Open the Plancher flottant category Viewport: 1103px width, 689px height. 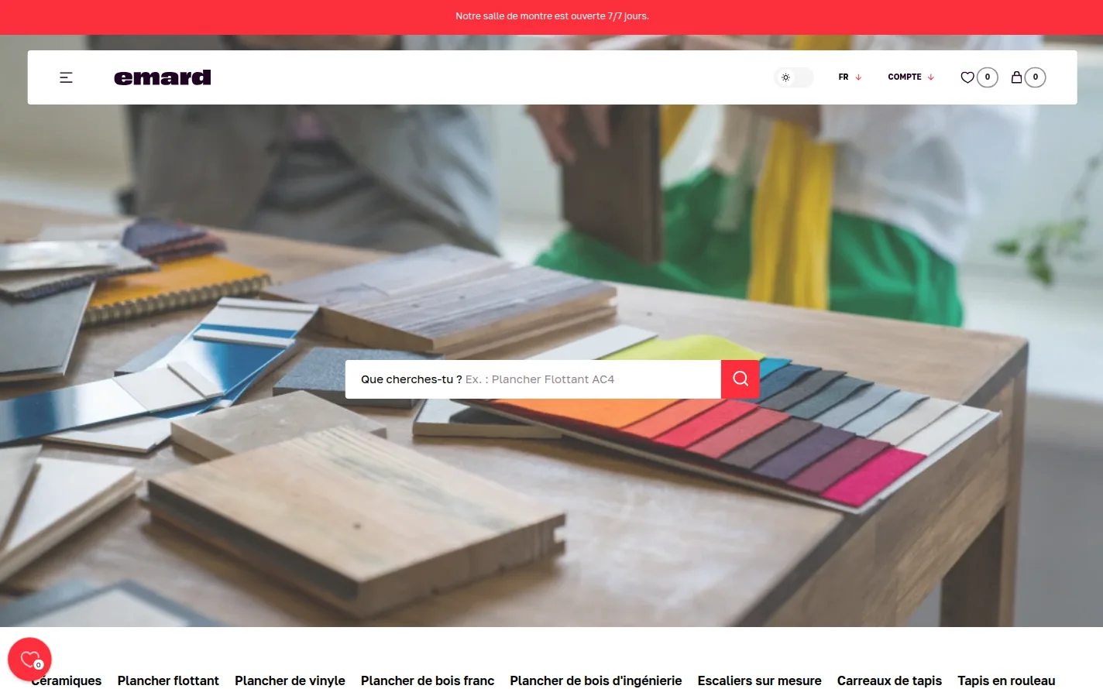pyautogui.click(x=168, y=680)
